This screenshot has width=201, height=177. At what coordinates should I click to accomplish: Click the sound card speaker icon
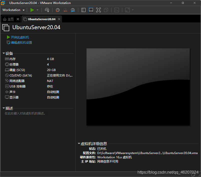pyautogui.click(x=7, y=92)
